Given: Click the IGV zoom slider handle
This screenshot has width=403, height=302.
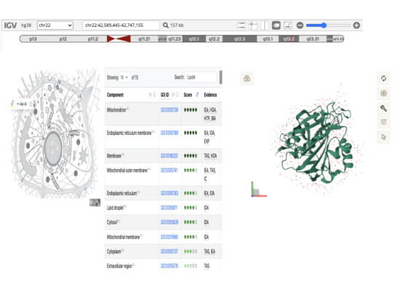Looking at the screenshot, I should pos(324,25).
